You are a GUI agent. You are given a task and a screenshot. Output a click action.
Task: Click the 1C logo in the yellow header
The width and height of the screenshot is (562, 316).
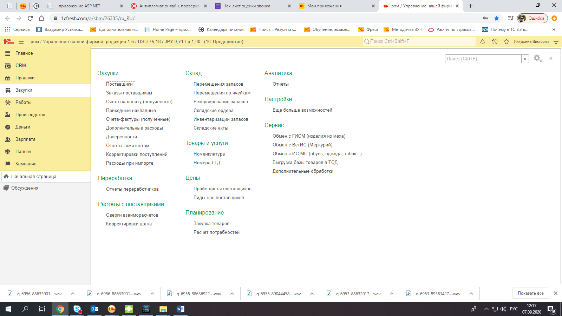[x=8, y=41]
